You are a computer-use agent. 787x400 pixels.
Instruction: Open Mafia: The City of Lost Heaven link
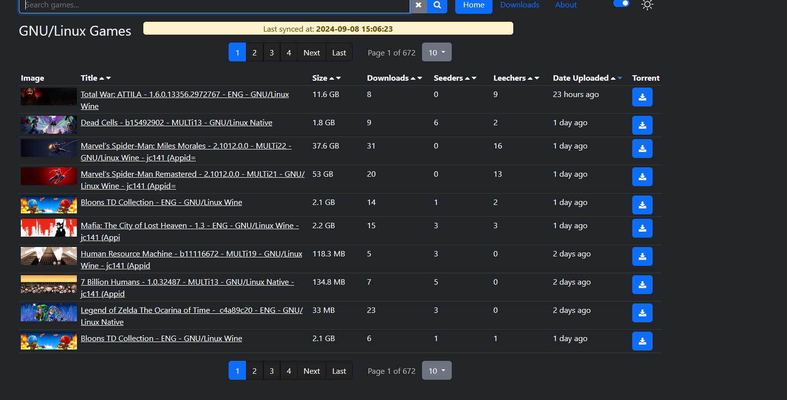tap(190, 231)
